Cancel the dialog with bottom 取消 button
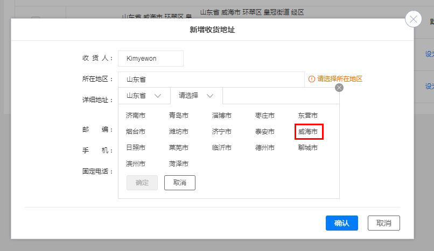Image resolution: width=434 pixels, height=251 pixels. click(x=383, y=223)
